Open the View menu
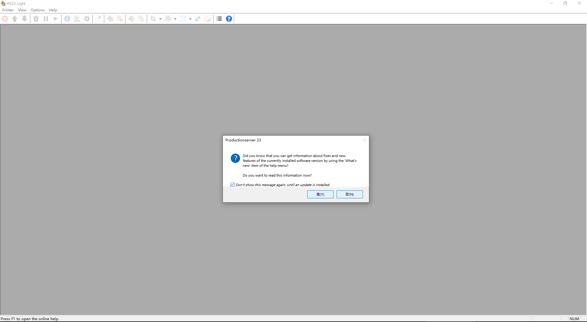This screenshot has width=587, height=322. [22, 10]
